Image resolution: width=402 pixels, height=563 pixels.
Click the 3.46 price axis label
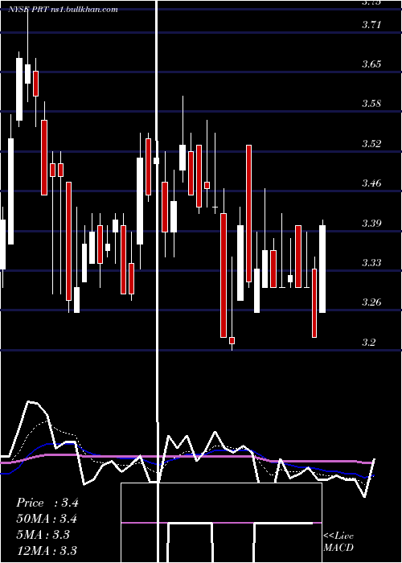coord(371,183)
